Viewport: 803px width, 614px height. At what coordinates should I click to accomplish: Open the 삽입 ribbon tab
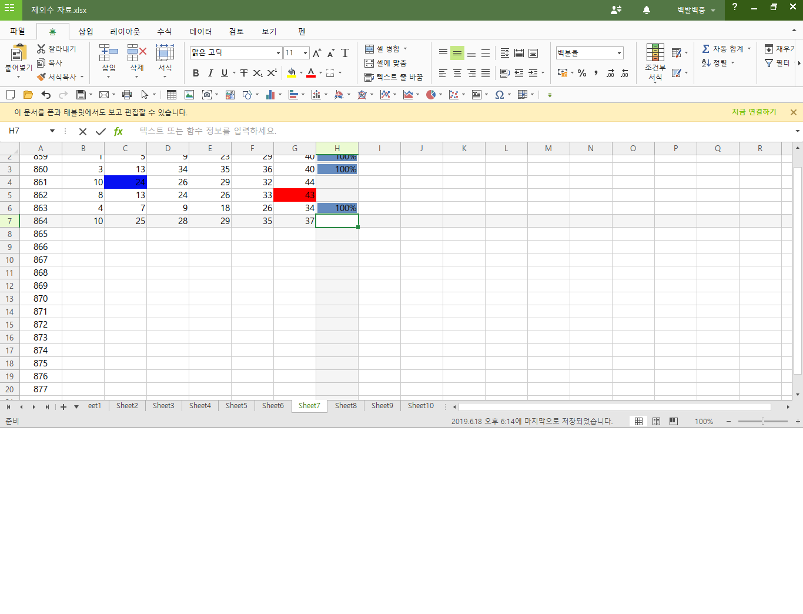point(86,31)
